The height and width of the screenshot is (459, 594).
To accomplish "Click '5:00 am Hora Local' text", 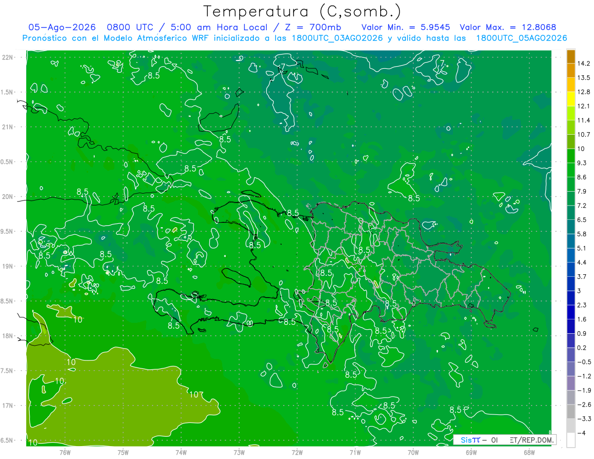I will pos(218,27).
